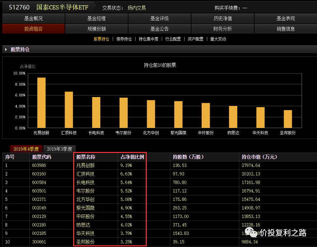Collapse the 股票持仓 section triangle
This screenshot has height=247, width=317.
(6, 49)
